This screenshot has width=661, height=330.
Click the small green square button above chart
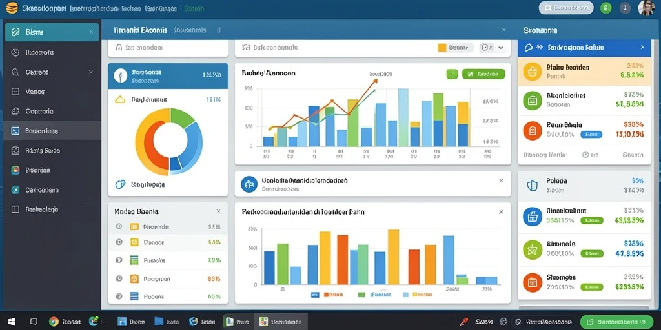point(452,74)
